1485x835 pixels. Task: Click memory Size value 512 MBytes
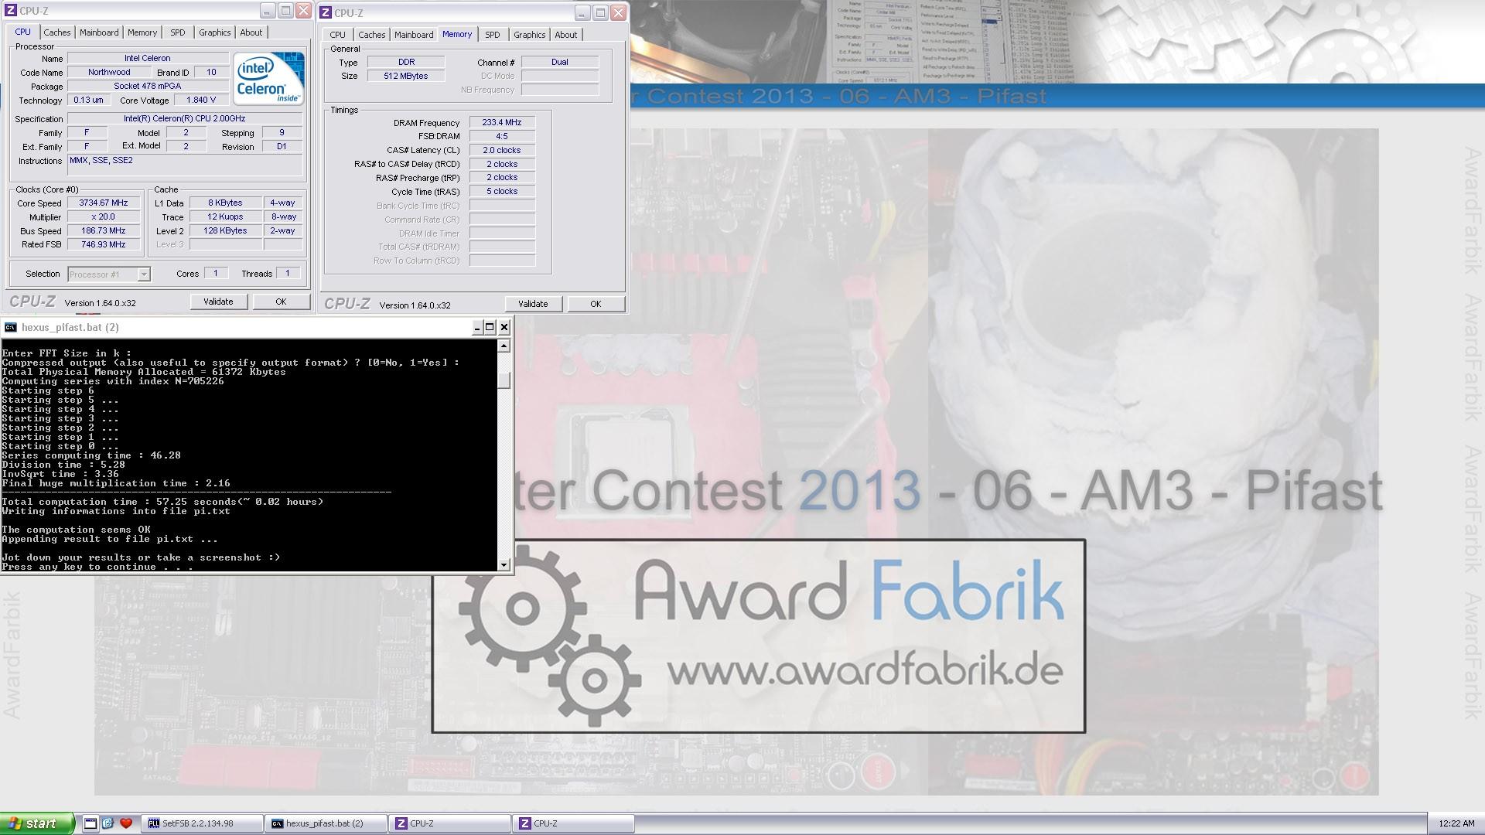pyautogui.click(x=406, y=76)
